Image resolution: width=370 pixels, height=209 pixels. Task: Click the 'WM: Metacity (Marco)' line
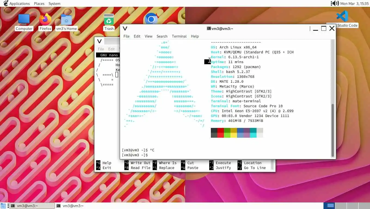click(233, 87)
